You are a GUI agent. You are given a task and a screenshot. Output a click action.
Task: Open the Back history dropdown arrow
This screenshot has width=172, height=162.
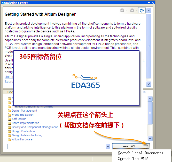coord(127,10)
